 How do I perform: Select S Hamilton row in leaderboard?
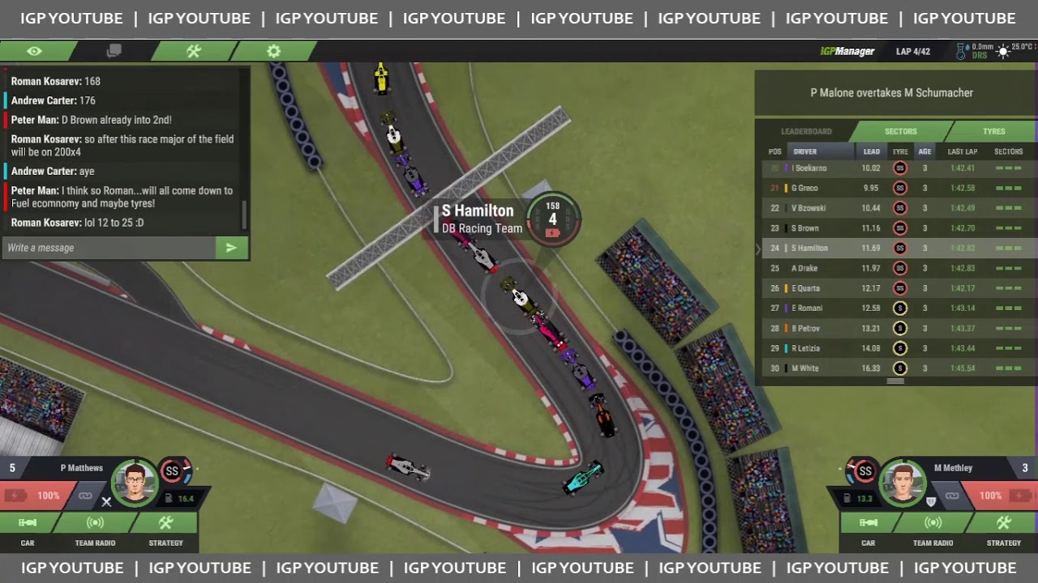tap(899, 248)
